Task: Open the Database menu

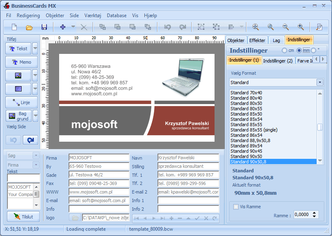Action: pyautogui.click(x=117, y=16)
